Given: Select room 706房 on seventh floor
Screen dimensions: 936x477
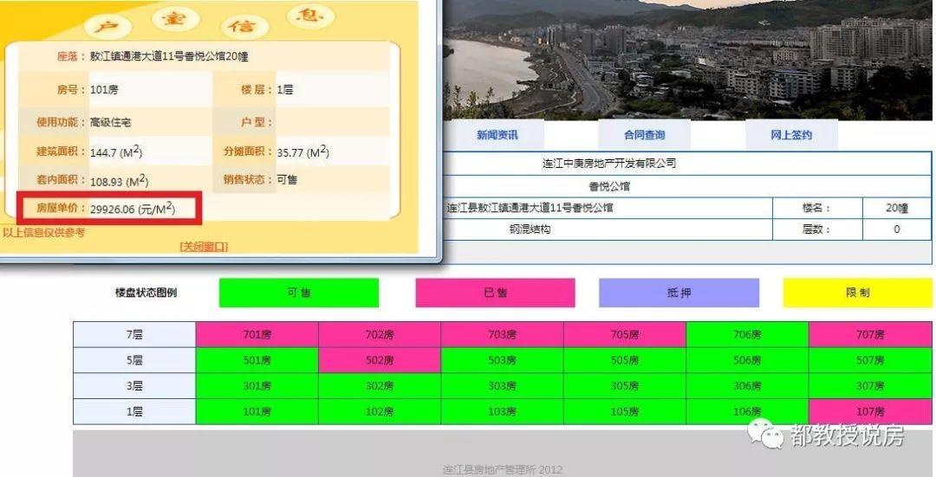Looking at the screenshot, I should click(x=747, y=334).
